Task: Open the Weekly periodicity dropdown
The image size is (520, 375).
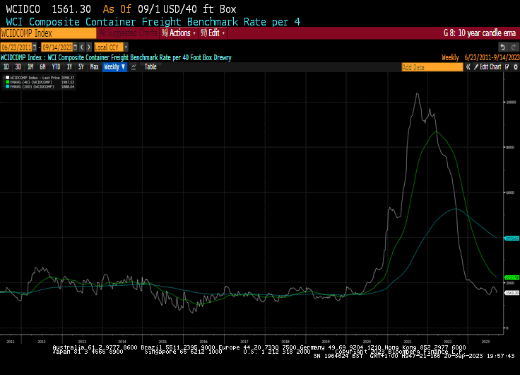Action: (x=114, y=67)
